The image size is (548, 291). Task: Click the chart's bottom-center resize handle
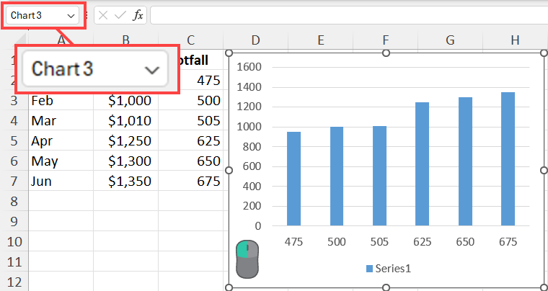(386, 287)
